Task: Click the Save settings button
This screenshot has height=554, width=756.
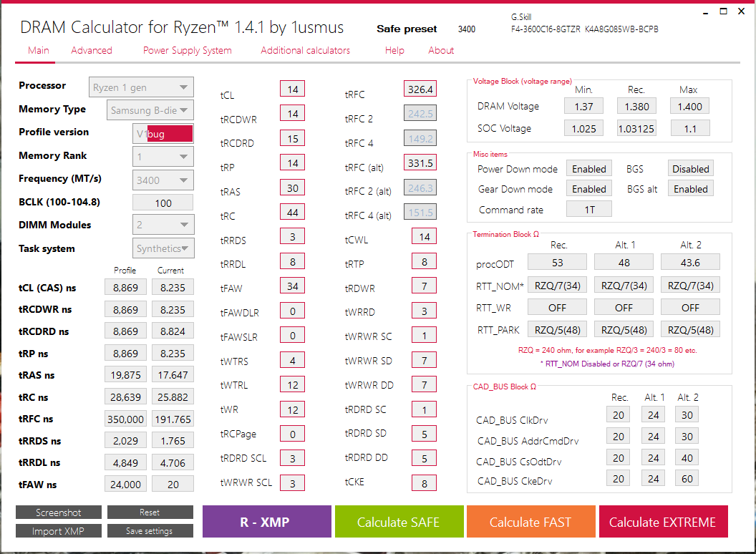Action: [x=150, y=530]
